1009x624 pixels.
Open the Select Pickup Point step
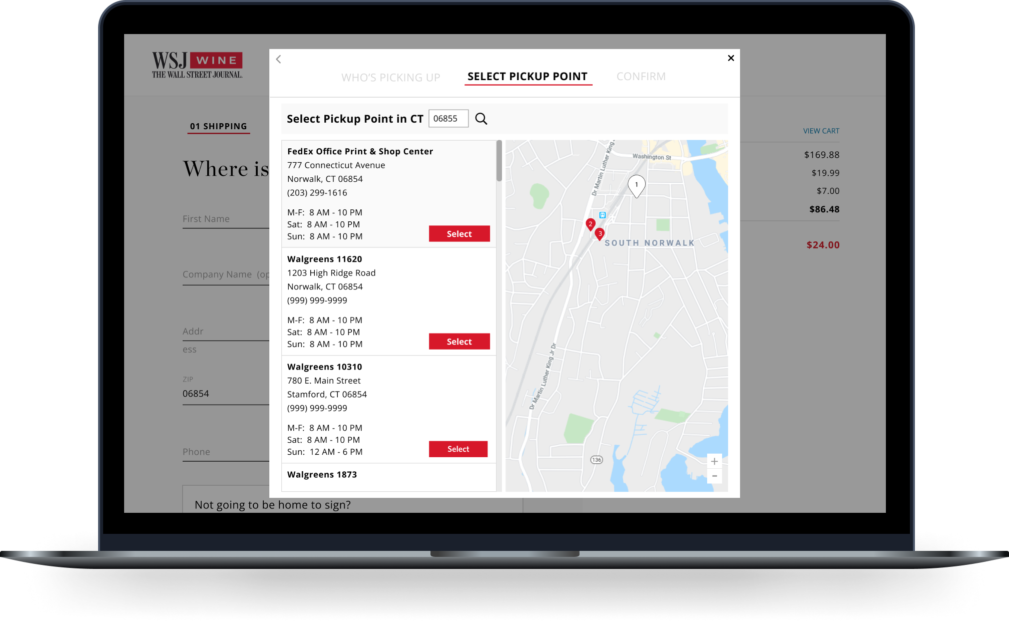(x=528, y=77)
